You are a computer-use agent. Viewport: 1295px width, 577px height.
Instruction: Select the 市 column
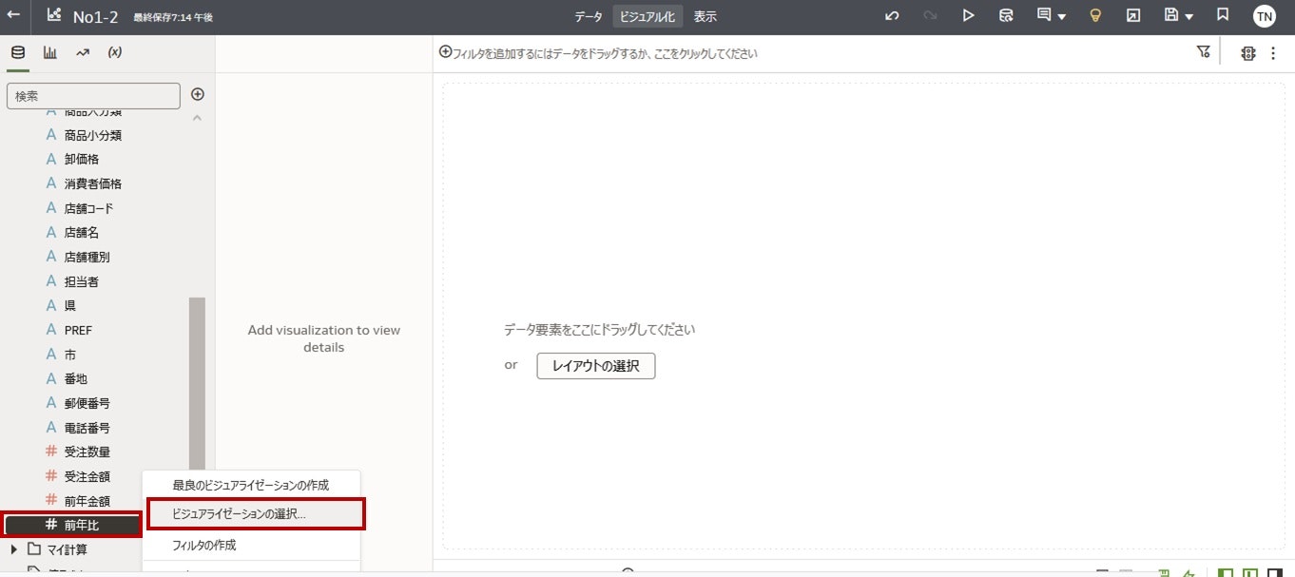70,354
